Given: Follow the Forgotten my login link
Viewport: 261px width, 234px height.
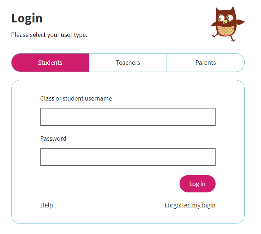Looking at the screenshot, I should (190, 205).
